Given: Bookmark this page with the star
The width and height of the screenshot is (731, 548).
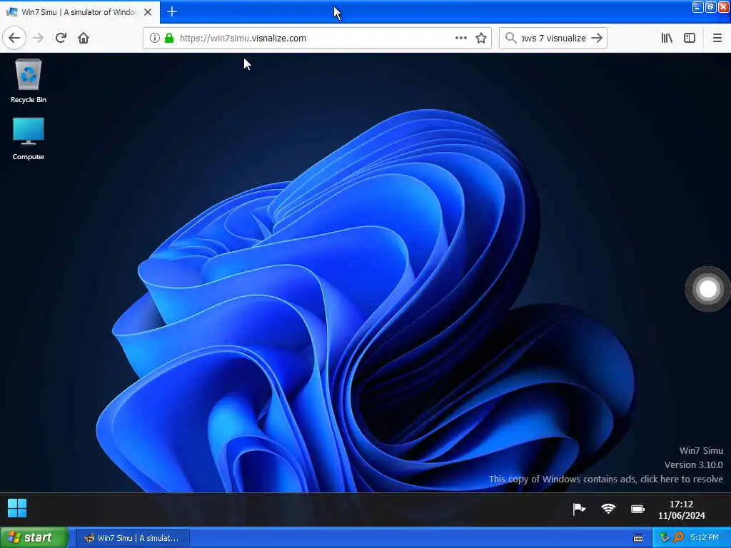Looking at the screenshot, I should [481, 38].
